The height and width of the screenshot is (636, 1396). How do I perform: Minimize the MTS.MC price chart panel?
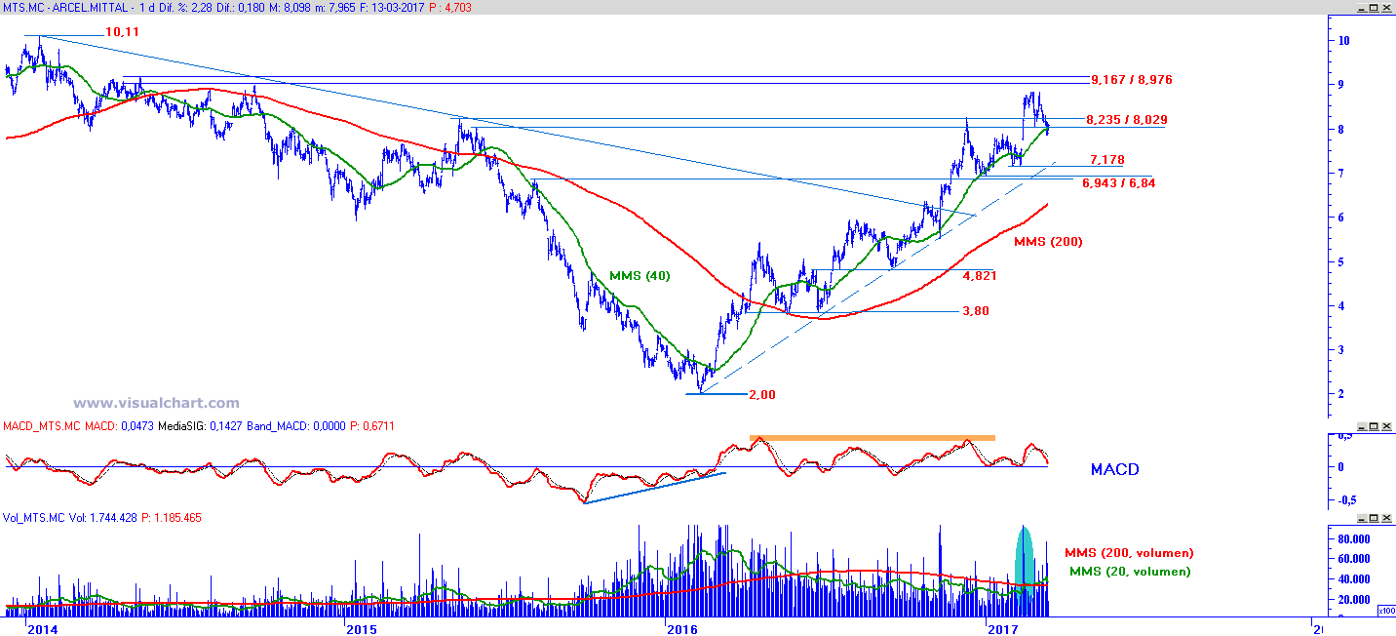click(1362, 7)
